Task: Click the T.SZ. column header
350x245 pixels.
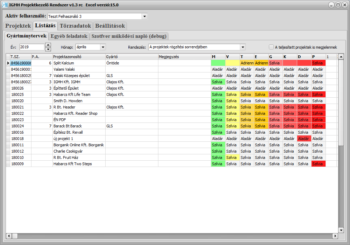Action: coord(21,57)
